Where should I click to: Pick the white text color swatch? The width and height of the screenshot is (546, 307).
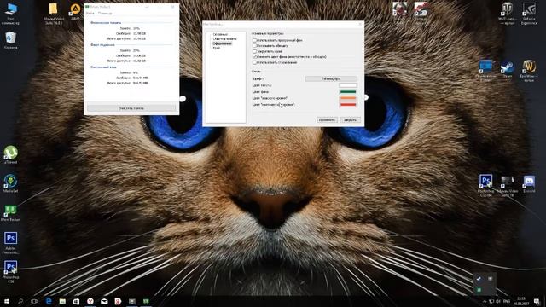coord(348,85)
